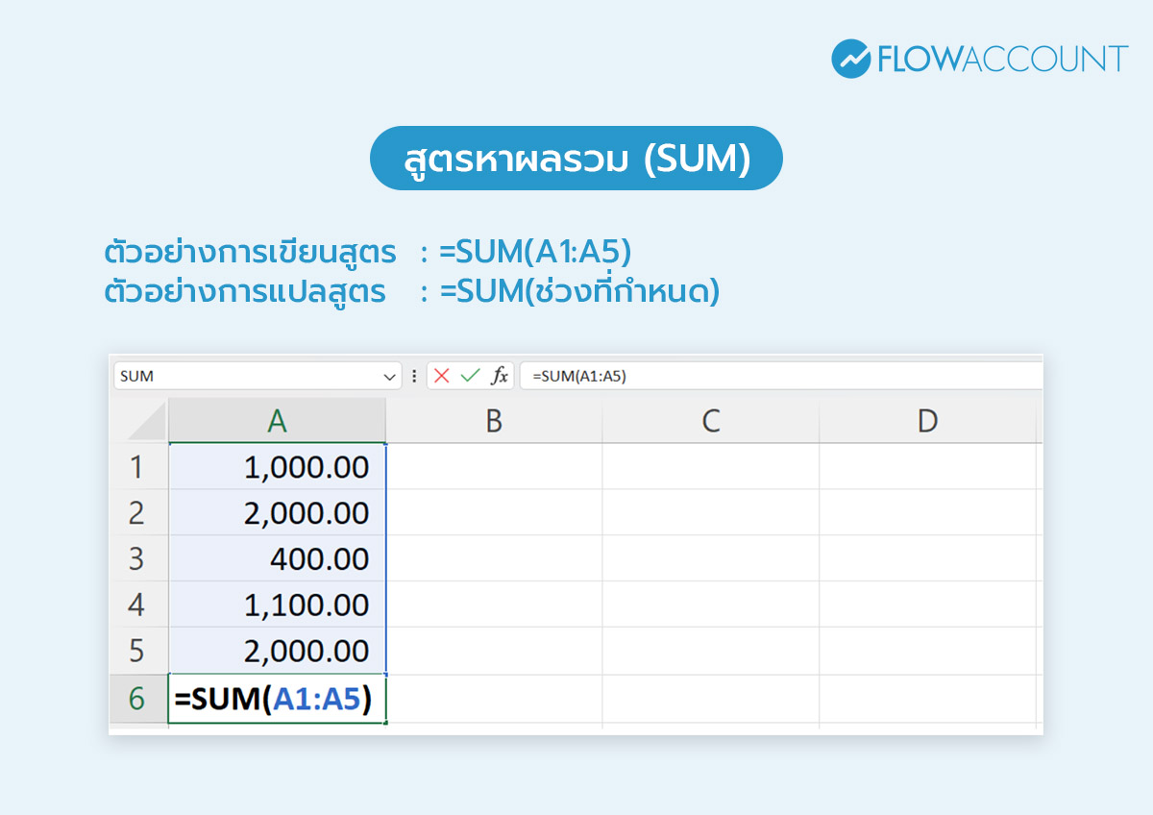The height and width of the screenshot is (815, 1153).
Task: Select column header C
Action: 710,420
